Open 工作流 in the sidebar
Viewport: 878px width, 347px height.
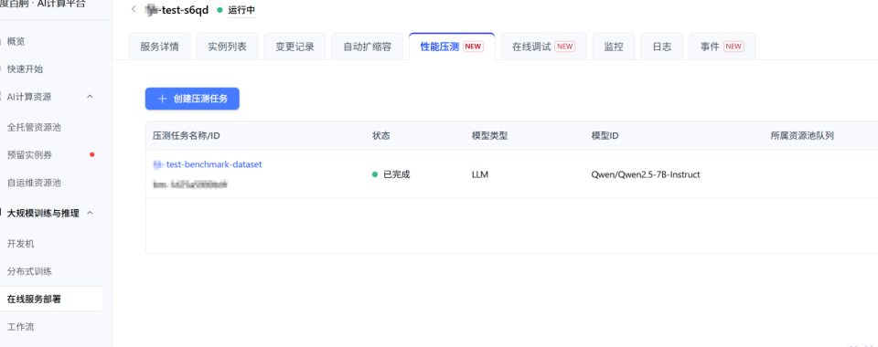pos(20,327)
